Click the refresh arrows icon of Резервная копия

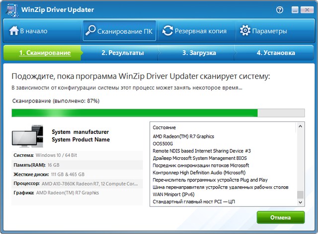click(167, 31)
